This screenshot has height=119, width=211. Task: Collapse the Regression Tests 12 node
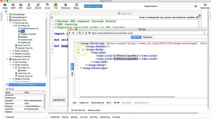[x=7, y=59]
